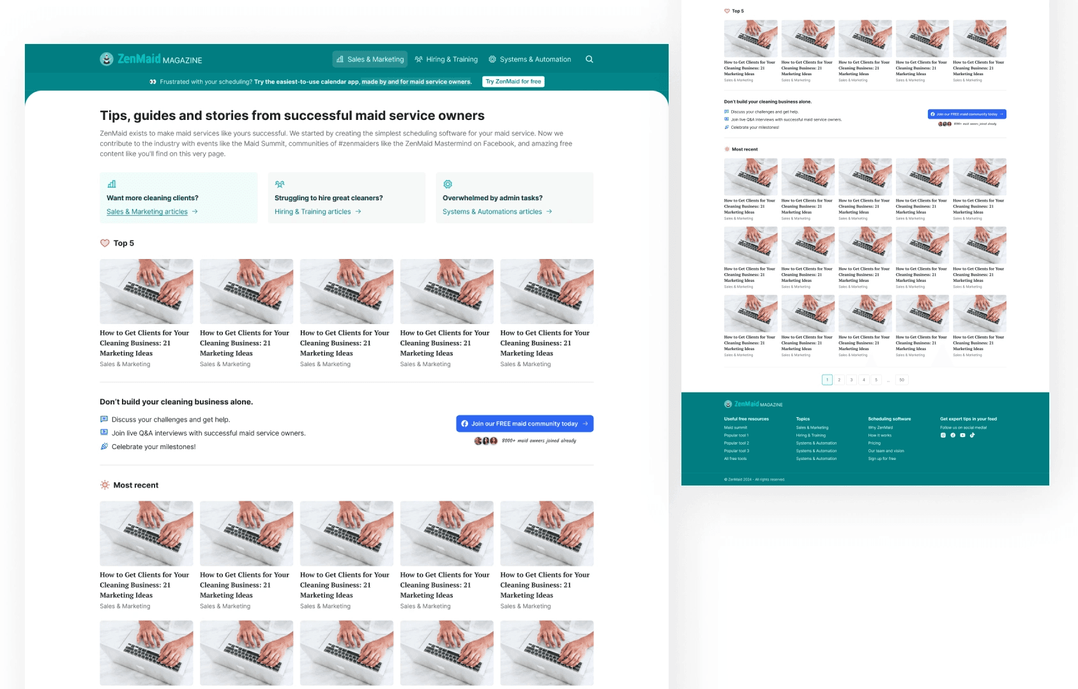Click the quote mark icon in the teal banner
This screenshot has height=689, width=1078.
click(x=153, y=82)
